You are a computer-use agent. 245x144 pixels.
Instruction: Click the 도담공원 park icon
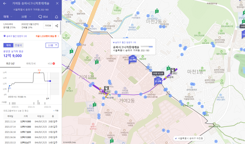pos(221,31)
